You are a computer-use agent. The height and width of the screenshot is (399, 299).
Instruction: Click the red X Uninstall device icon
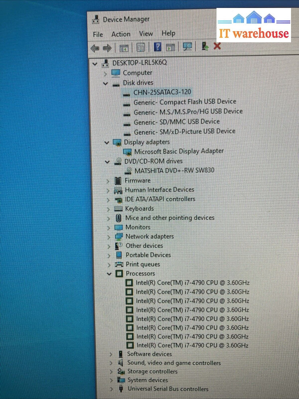pos(217,46)
